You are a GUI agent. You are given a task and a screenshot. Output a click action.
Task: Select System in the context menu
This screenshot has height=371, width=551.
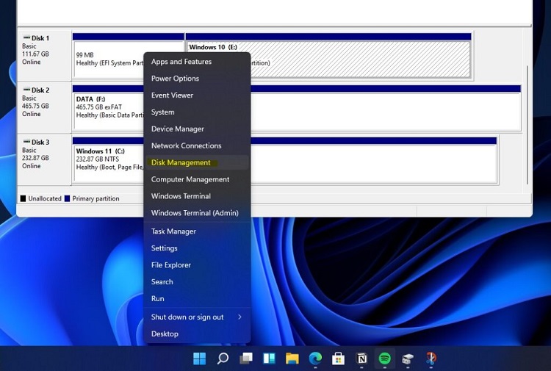(197, 112)
